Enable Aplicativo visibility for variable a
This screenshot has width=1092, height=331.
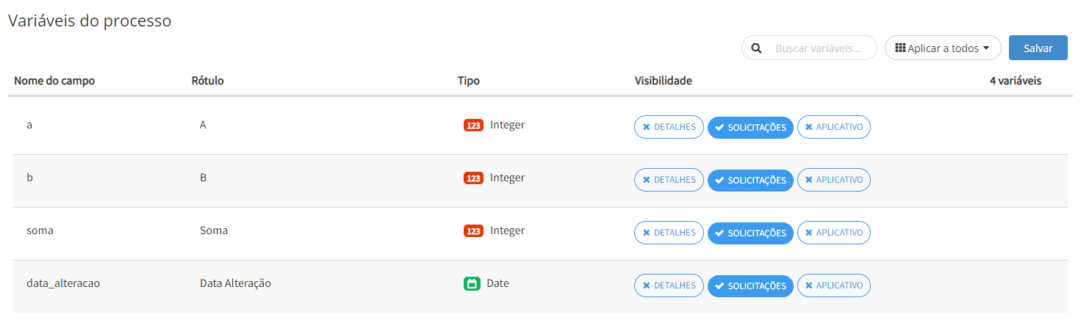click(x=833, y=127)
